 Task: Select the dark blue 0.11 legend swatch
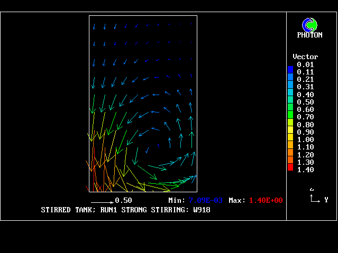[290, 70]
